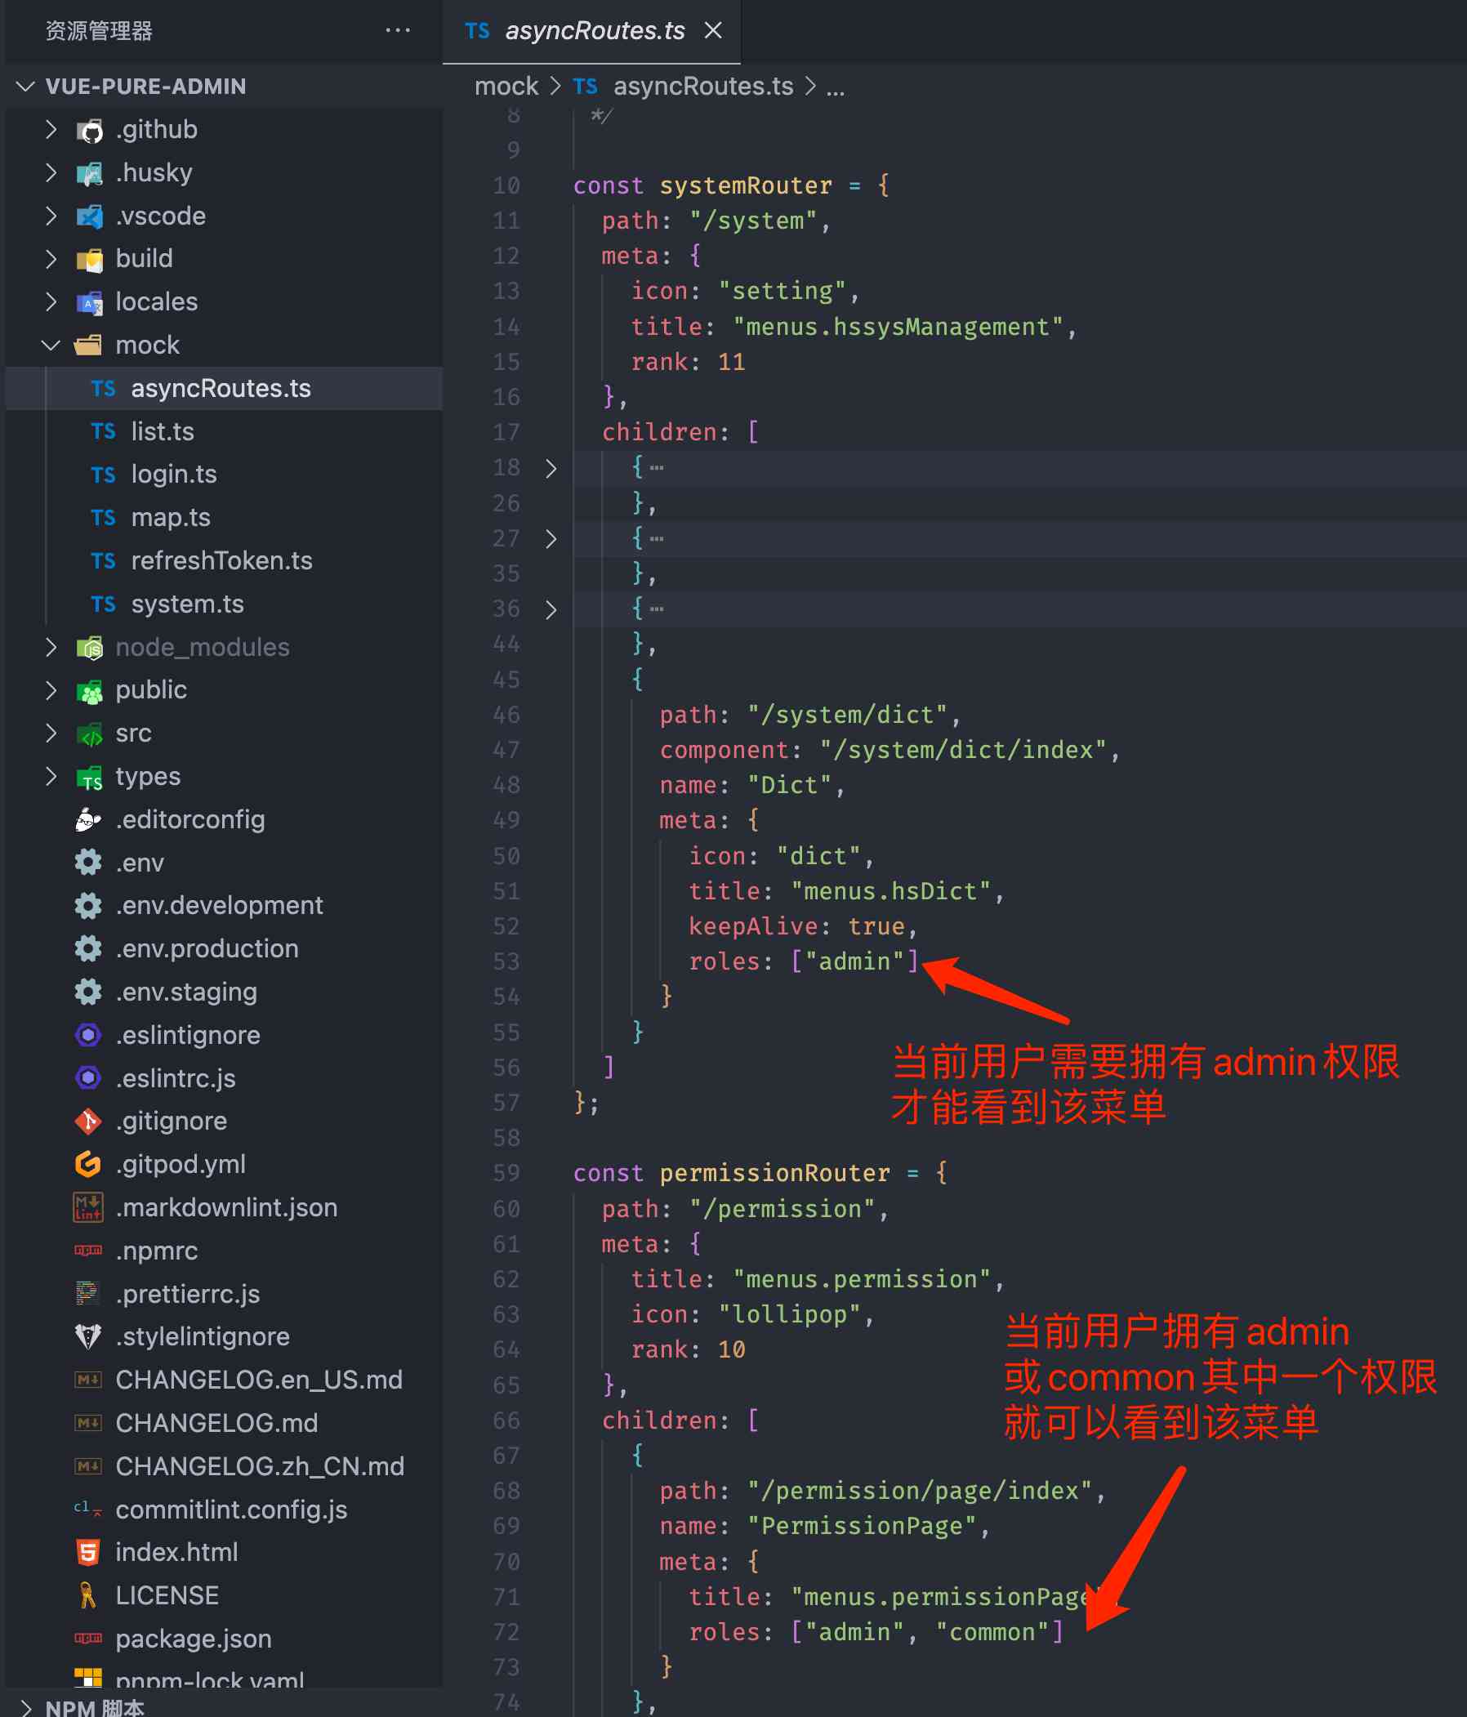This screenshot has width=1467, height=1717.
Task: Unfold the collapsed code block at line 18
Action: (551, 468)
